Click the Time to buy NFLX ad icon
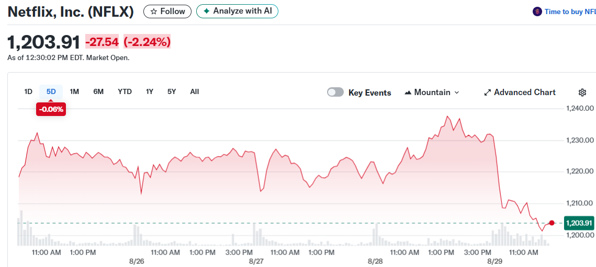The image size is (596, 267). pyautogui.click(x=537, y=12)
